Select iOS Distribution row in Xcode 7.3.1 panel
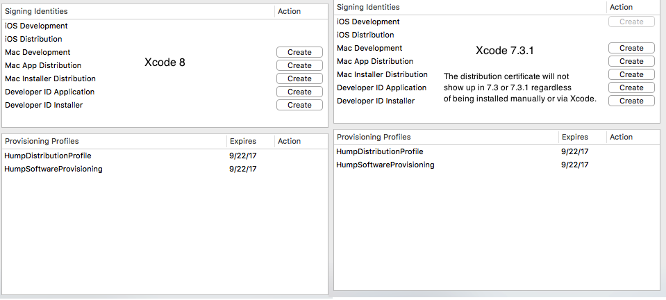The image size is (666, 300). coord(365,35)
